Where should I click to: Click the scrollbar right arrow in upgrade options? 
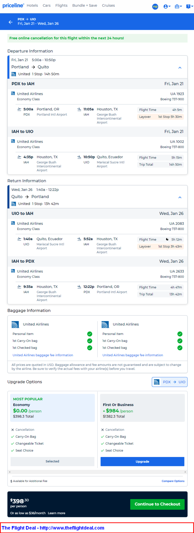coord(185,472)
